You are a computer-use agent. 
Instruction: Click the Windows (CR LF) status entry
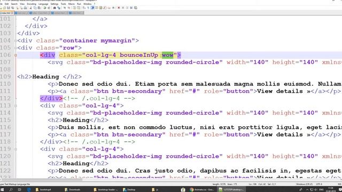(304, 184)
